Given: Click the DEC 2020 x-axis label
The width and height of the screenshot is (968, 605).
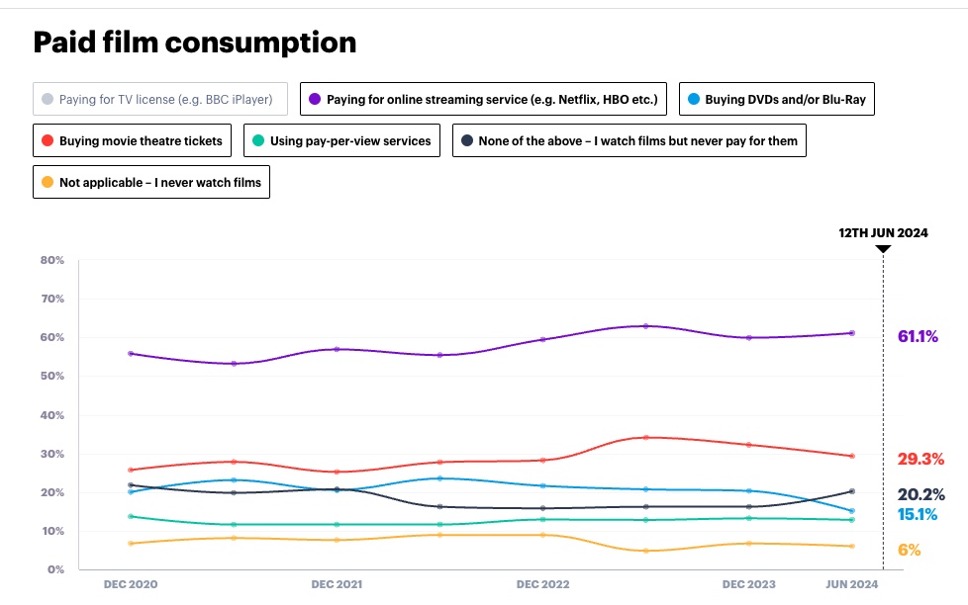Looking at the screenshot, I should pyautogui.click(x=131, y=584).
